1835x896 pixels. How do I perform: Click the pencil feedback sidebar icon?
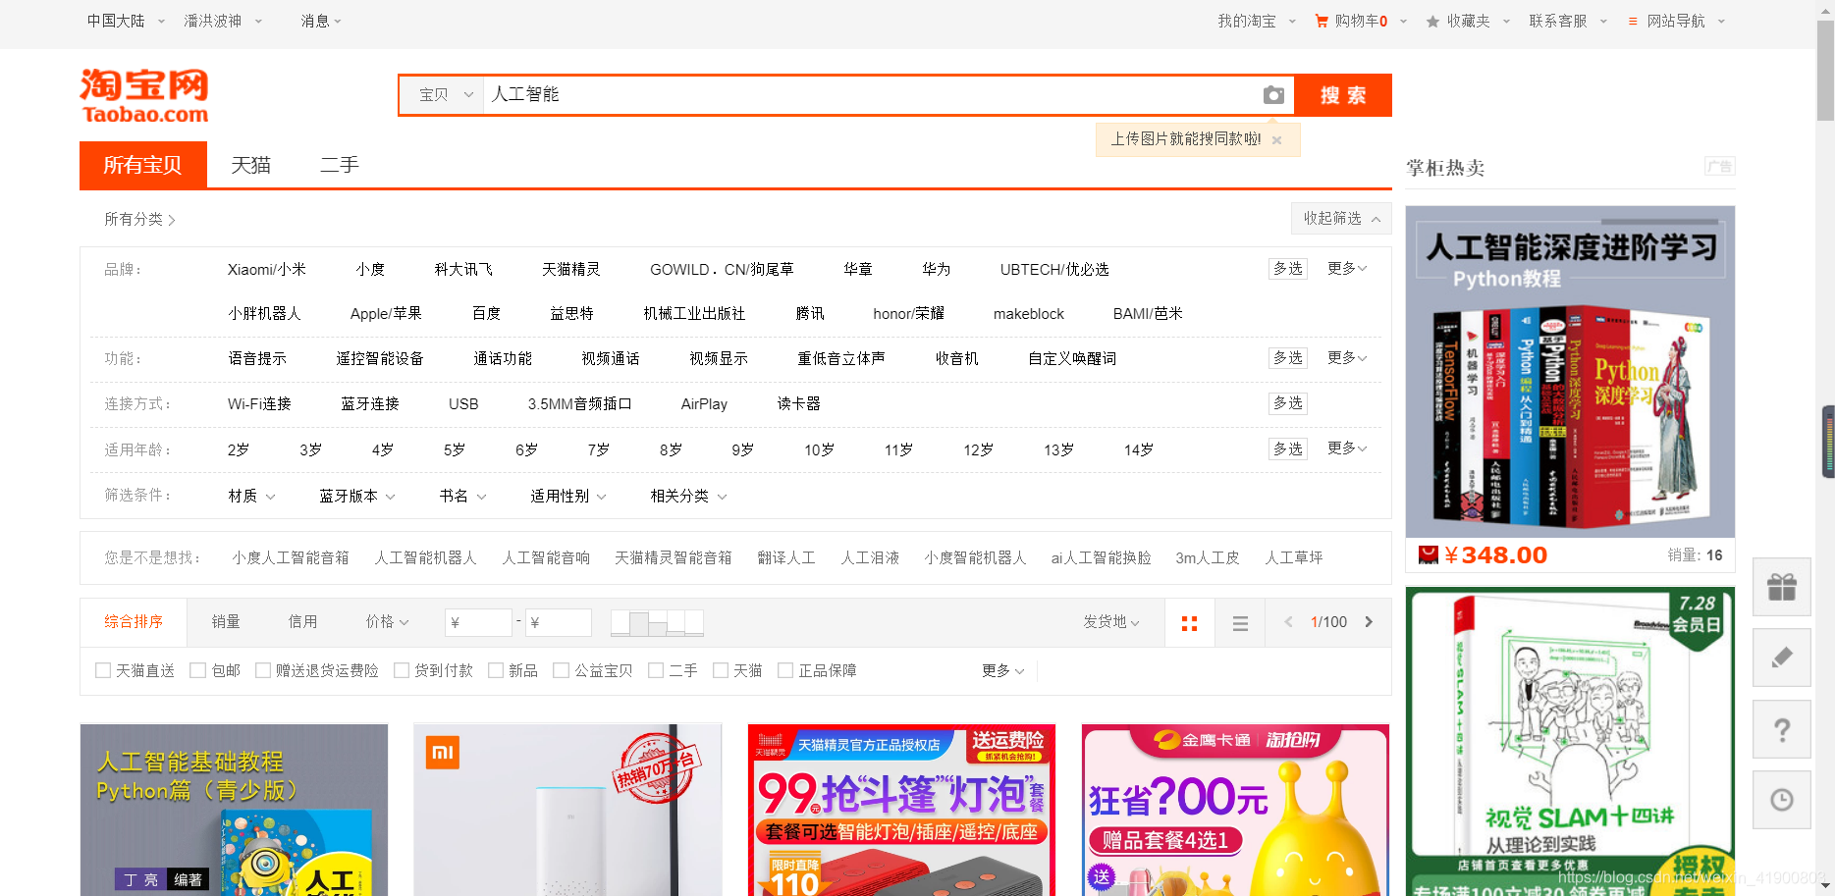[x=1782, y=658]
